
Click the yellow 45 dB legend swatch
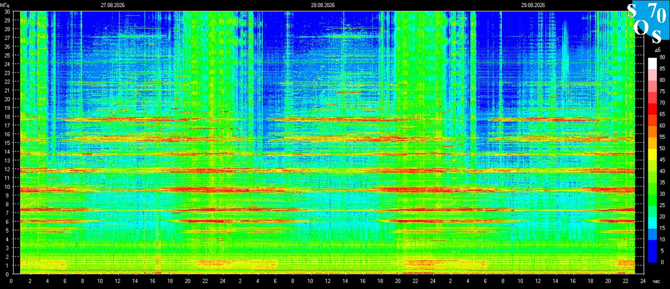[652, 166]
